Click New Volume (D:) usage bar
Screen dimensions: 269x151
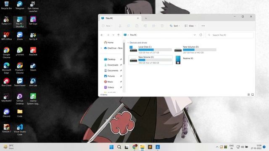point(200,49)
